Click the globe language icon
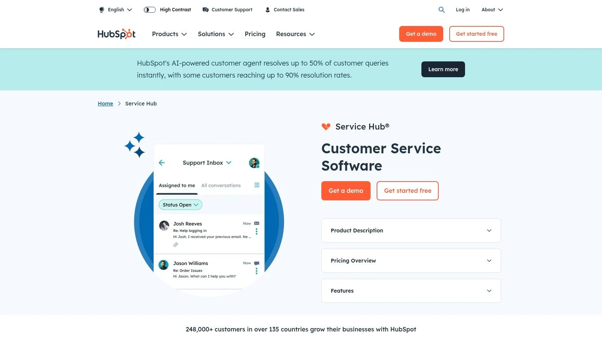Image resolution: width=602 pixels, height=339 pixels. pyautogui.click(x=102, y=10)
